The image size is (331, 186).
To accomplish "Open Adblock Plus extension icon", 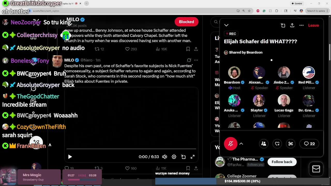I will [258, 11].
